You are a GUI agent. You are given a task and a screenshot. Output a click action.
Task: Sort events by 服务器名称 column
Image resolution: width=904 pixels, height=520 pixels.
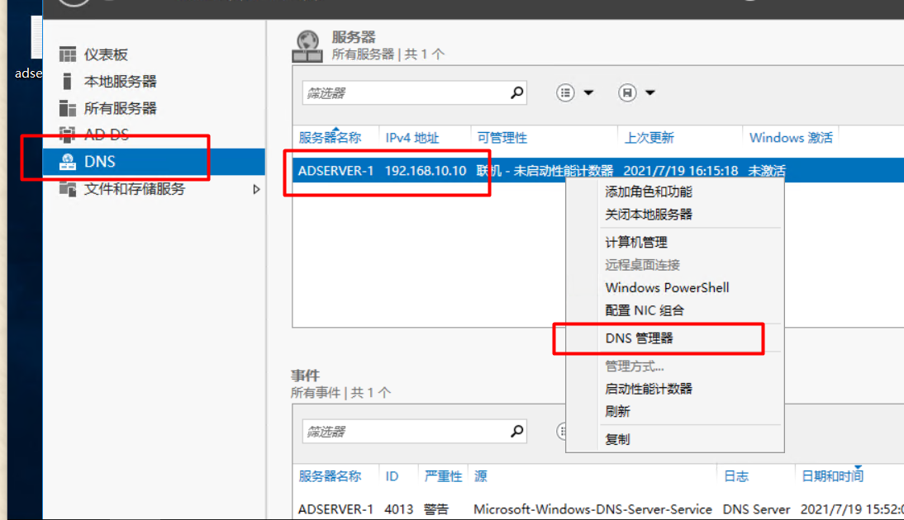pos(330,476)
